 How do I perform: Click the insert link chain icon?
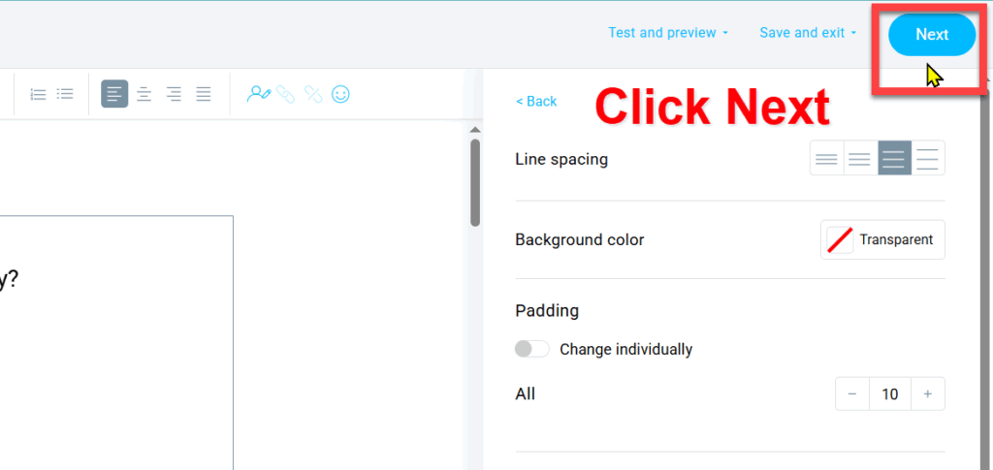click(285, 94)
